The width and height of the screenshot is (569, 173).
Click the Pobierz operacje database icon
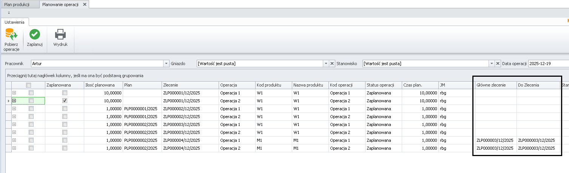point(11,35)
